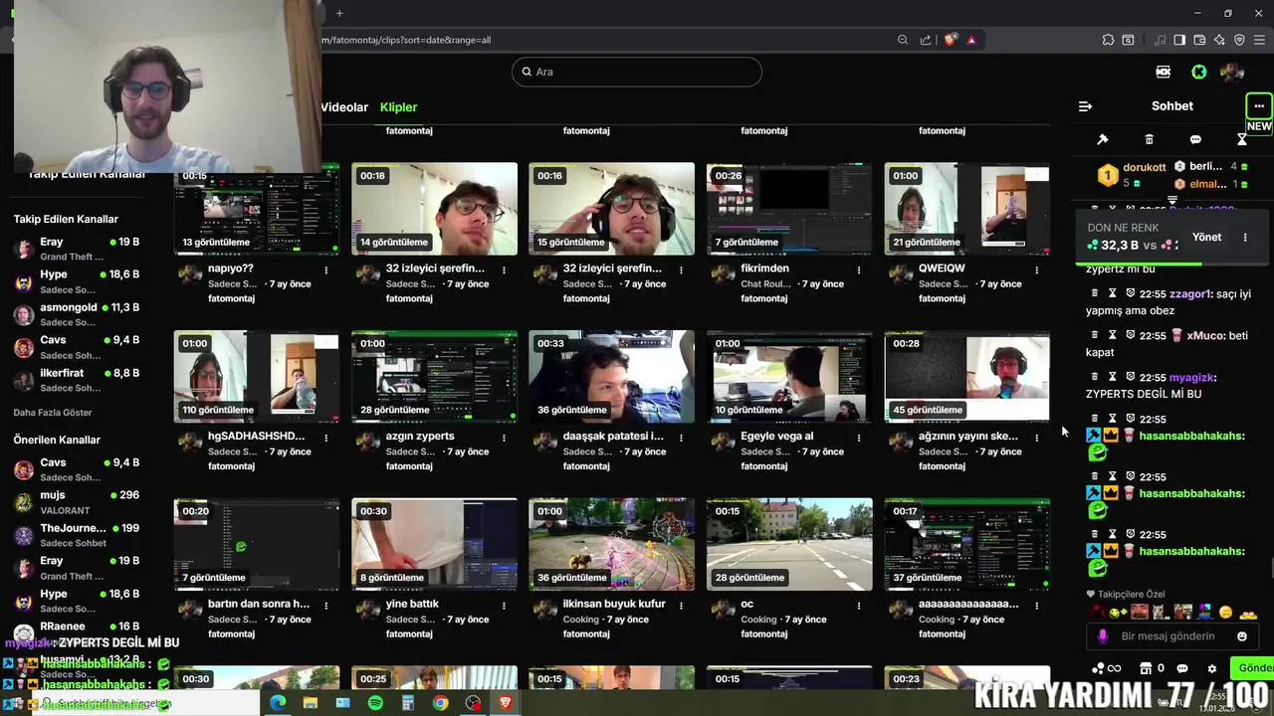Viewport: 1274px width, 716px height.
Task: Open options for "hgSADHASHSHD..." clip
Action: pos(326,438)
